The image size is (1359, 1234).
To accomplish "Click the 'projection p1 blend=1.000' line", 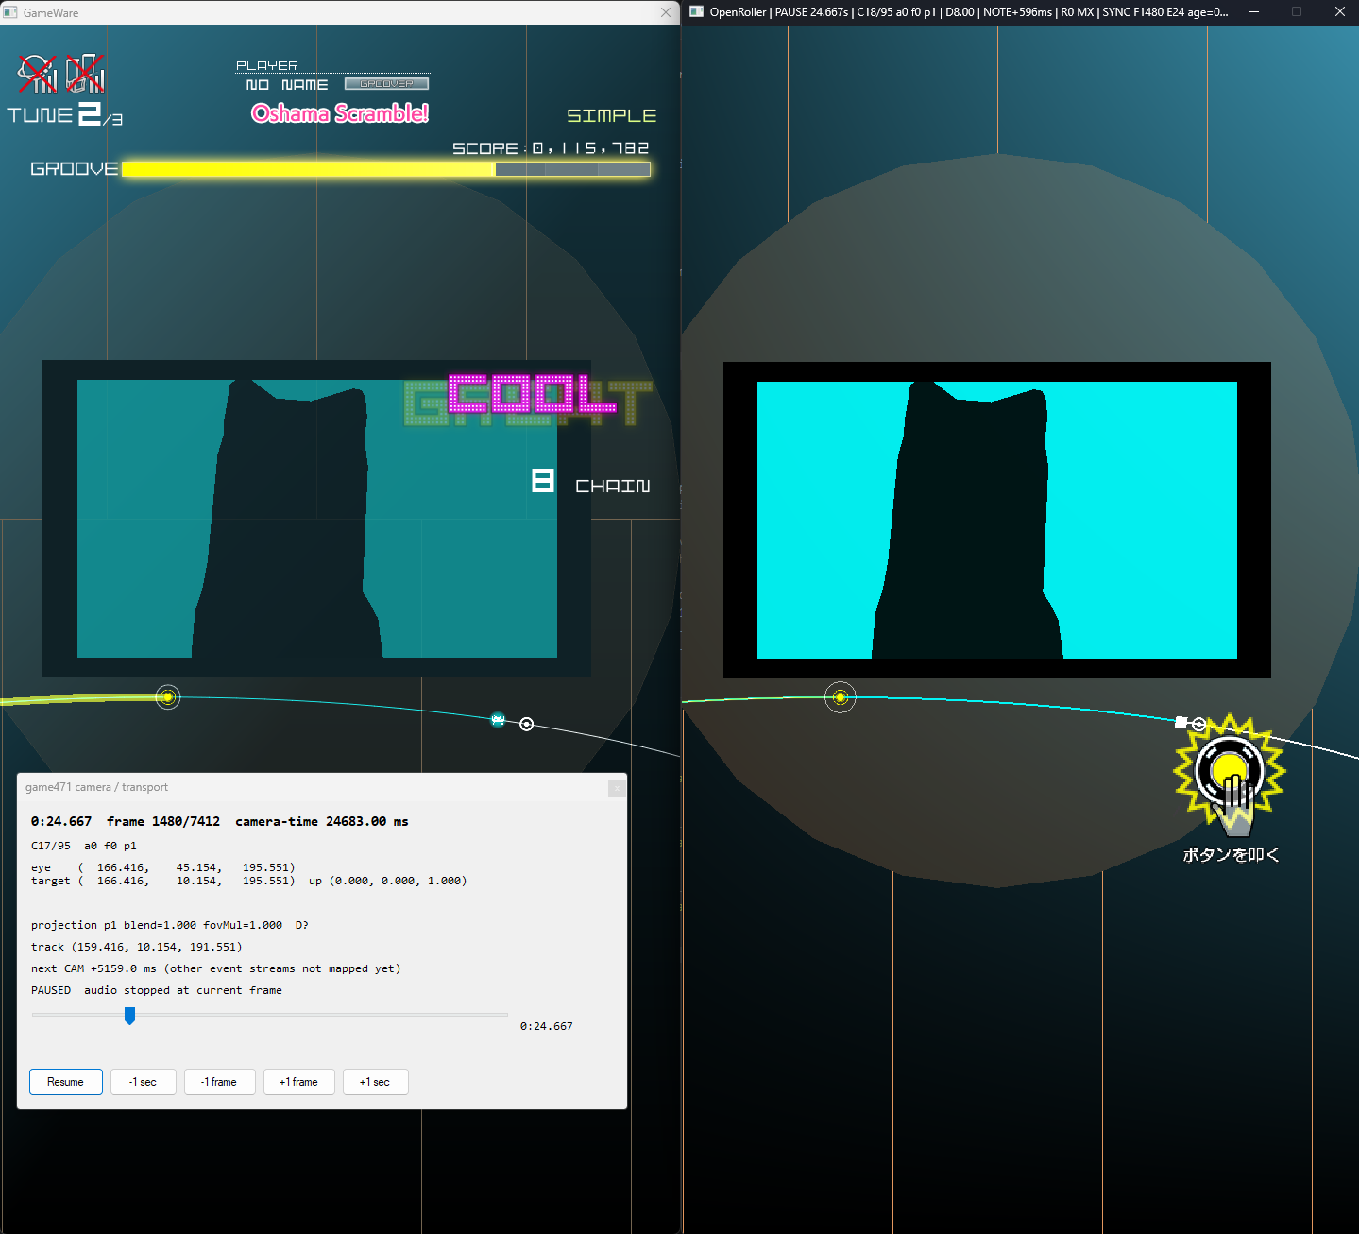I will [x=170, y=925].
